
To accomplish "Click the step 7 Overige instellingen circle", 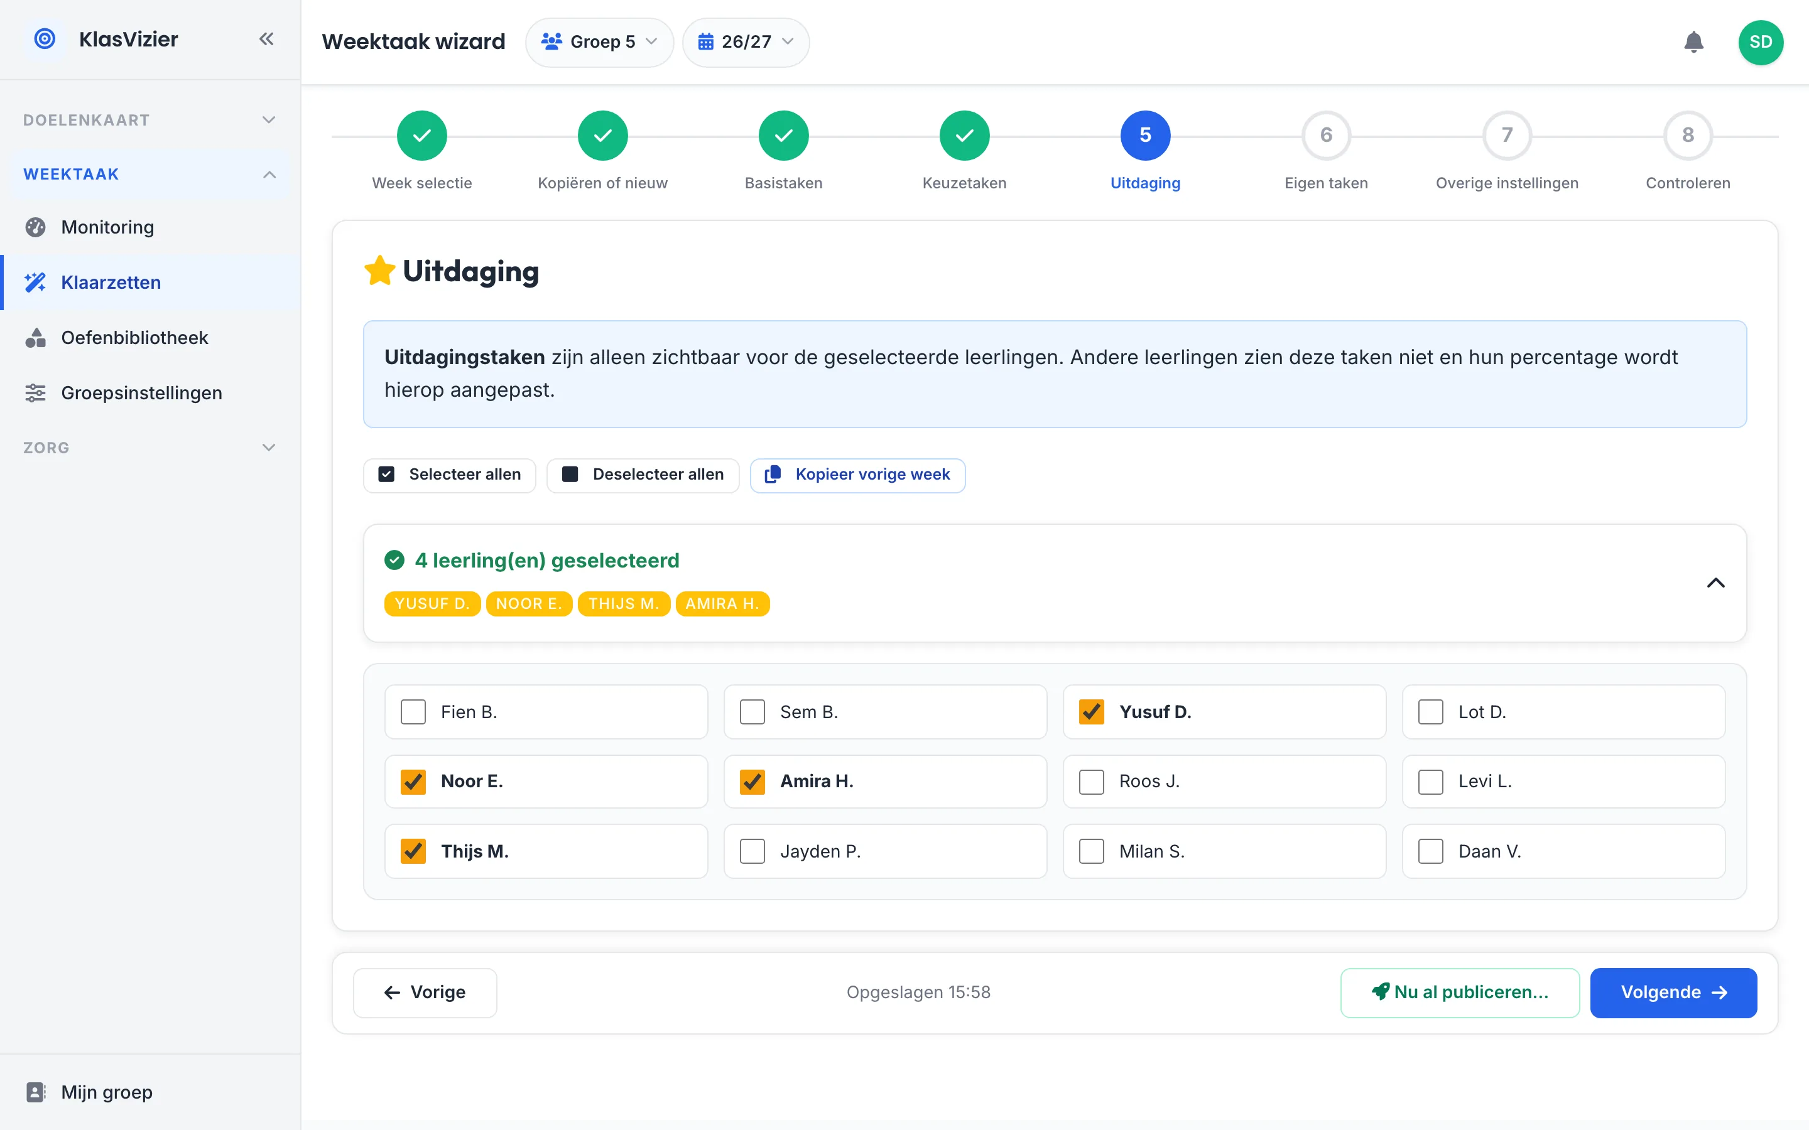I will 1507,135.
